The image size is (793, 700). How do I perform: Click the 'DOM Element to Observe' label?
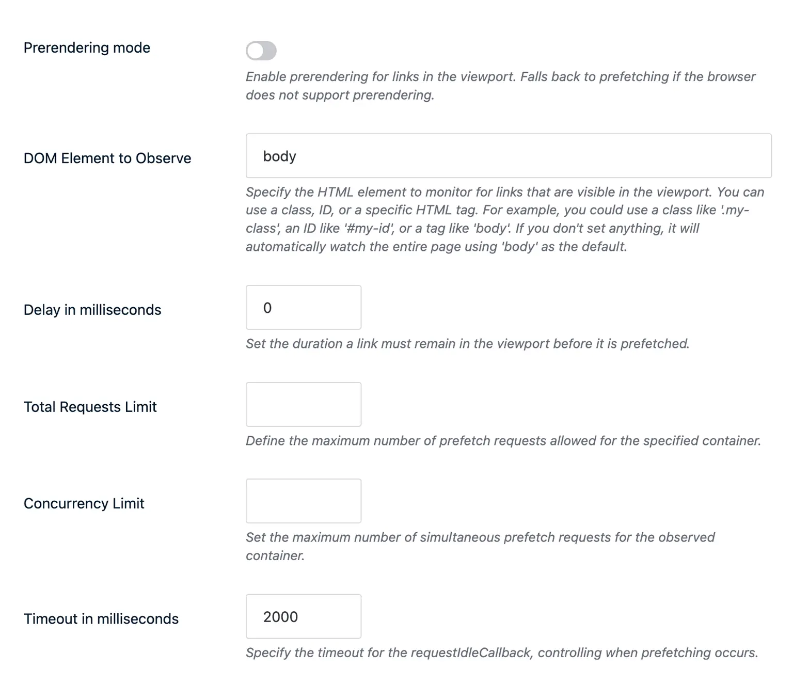click(107, 158)
